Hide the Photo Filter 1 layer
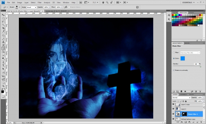 [x=173, y=114]
